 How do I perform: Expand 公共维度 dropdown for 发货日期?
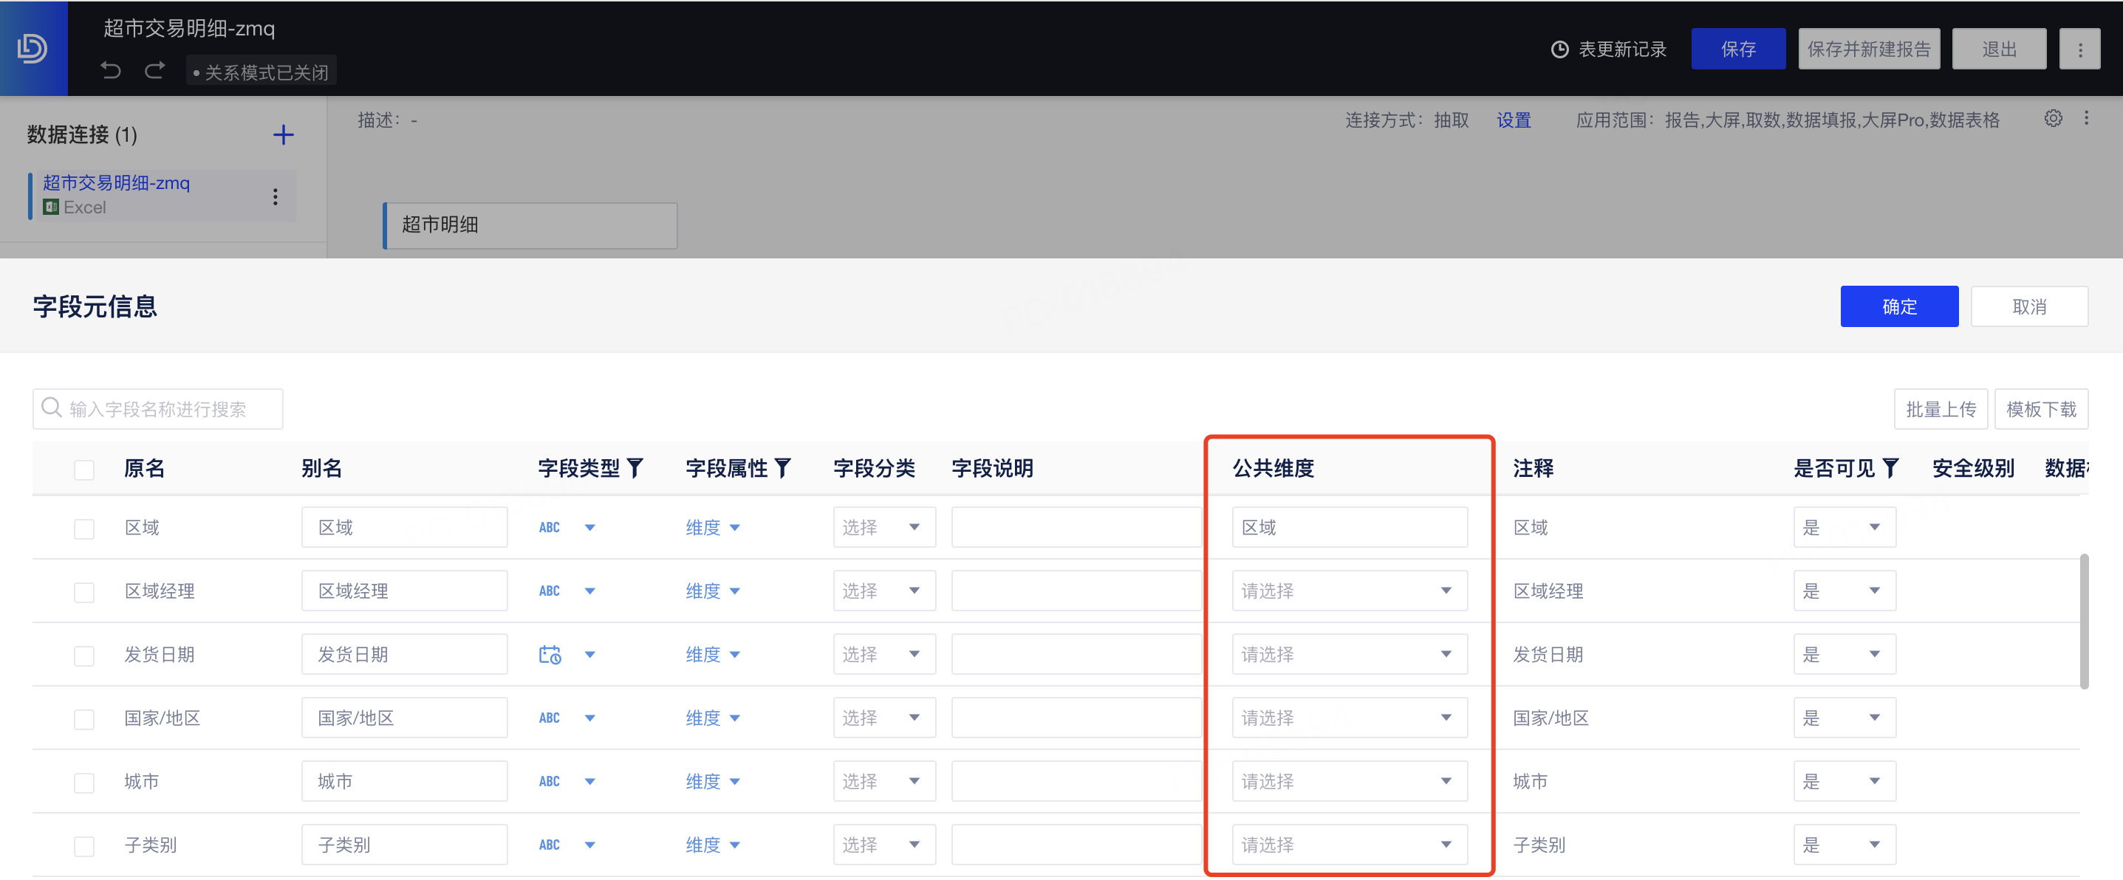[x=1349, y=654]
